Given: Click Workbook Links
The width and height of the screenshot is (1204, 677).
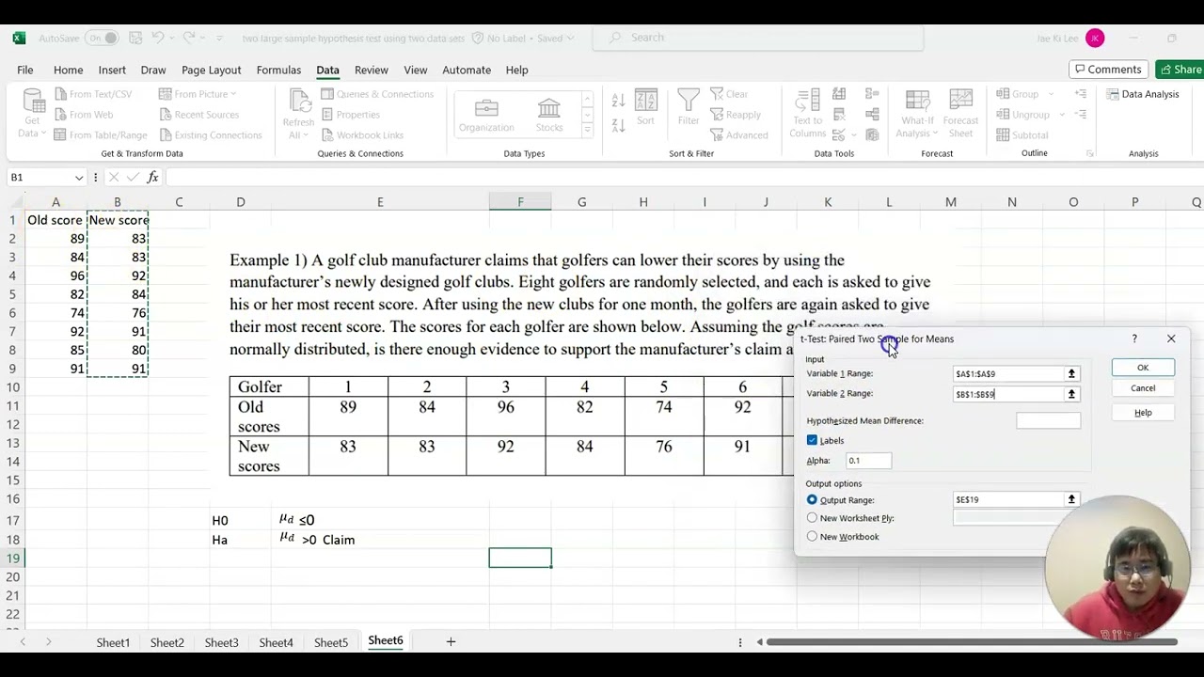Looking at the screenshot, I should click(x=362, y=135).
